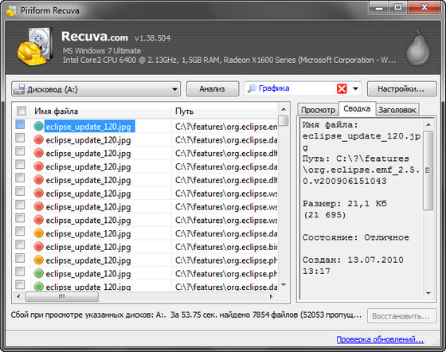Sort by the Путь column header
The width and height of the screenshot is (446, 352).
[x=225, y=111]
